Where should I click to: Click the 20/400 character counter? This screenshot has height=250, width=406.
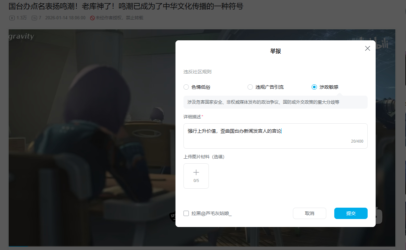coord(357,141)
